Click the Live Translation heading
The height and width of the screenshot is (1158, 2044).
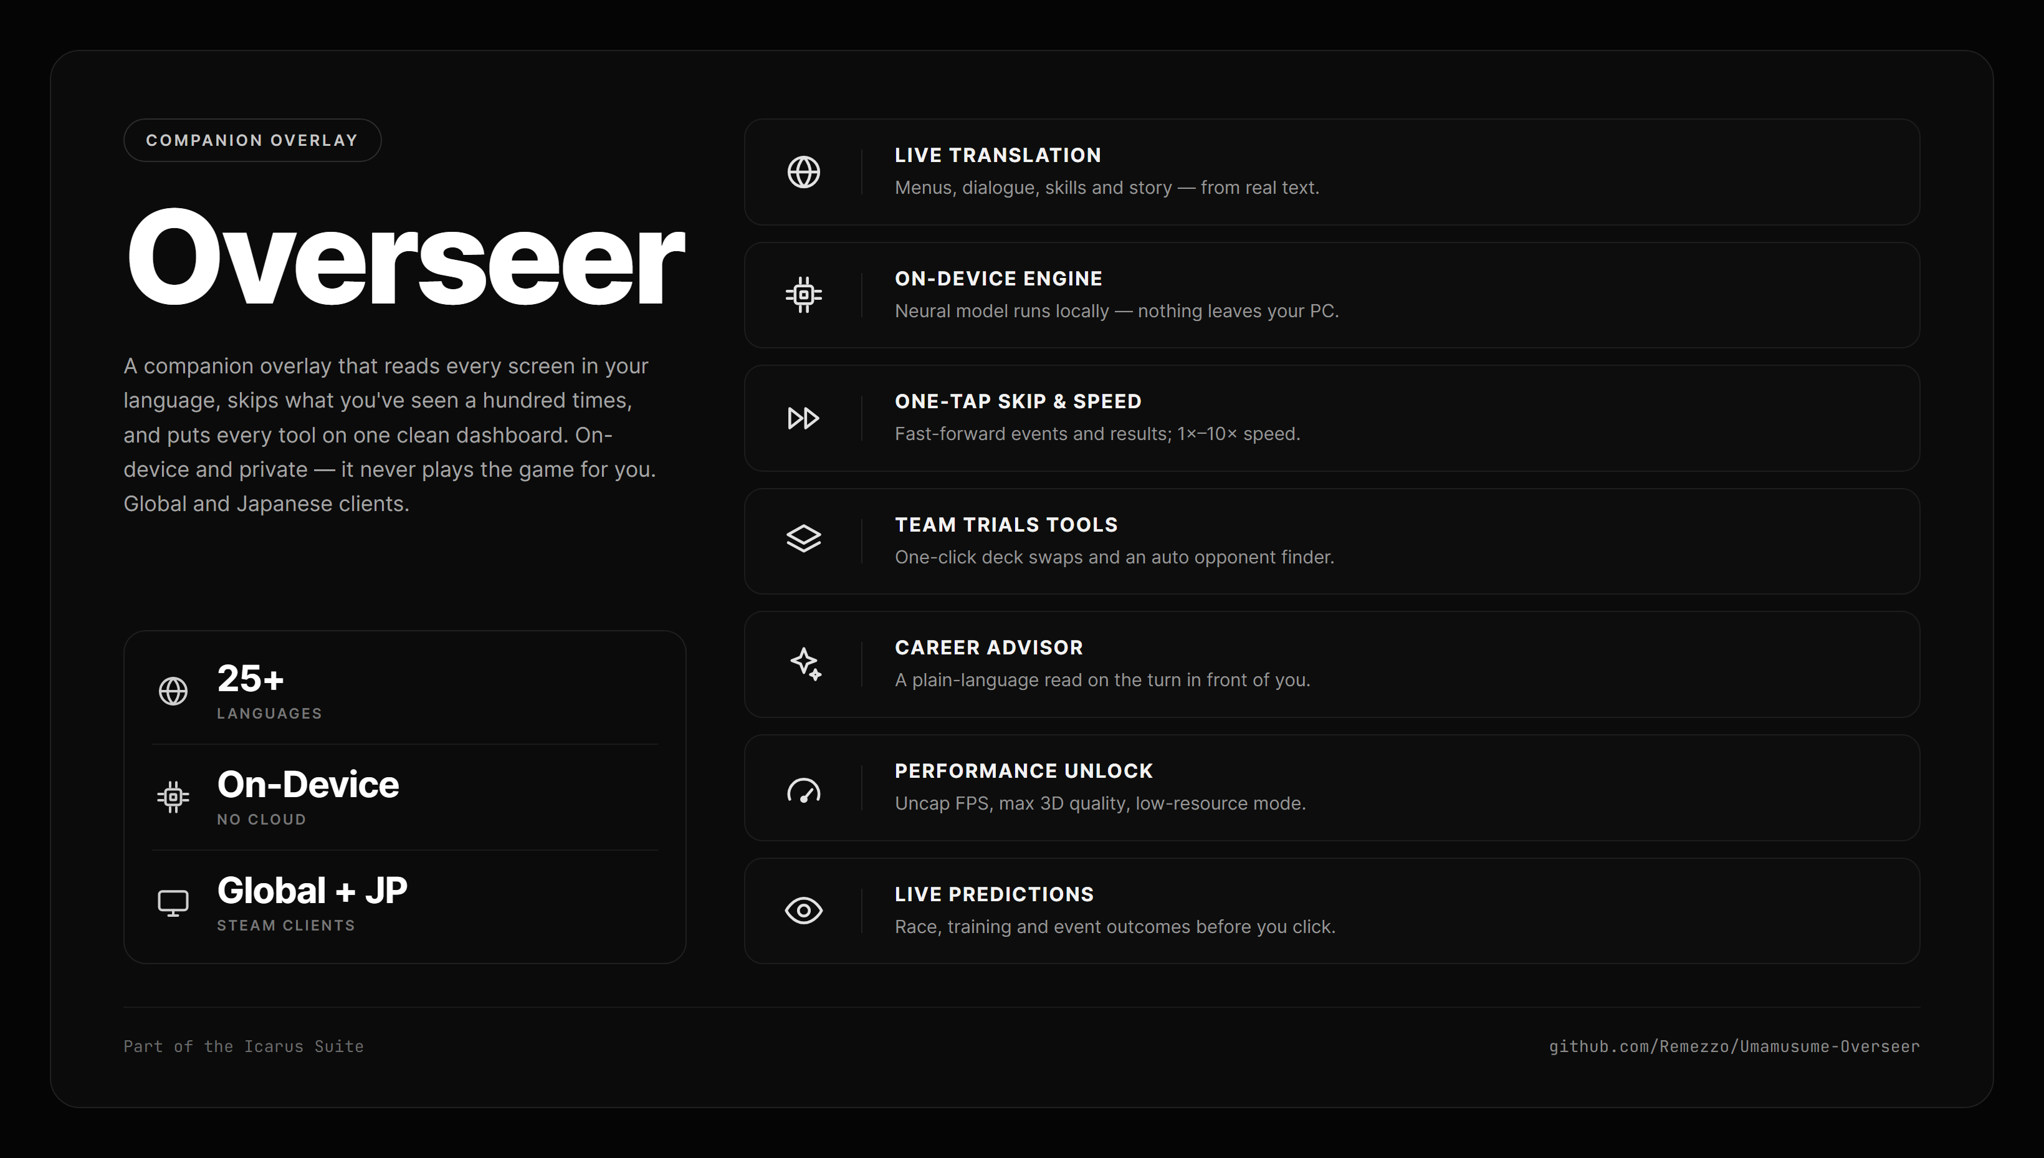[998, 155]
